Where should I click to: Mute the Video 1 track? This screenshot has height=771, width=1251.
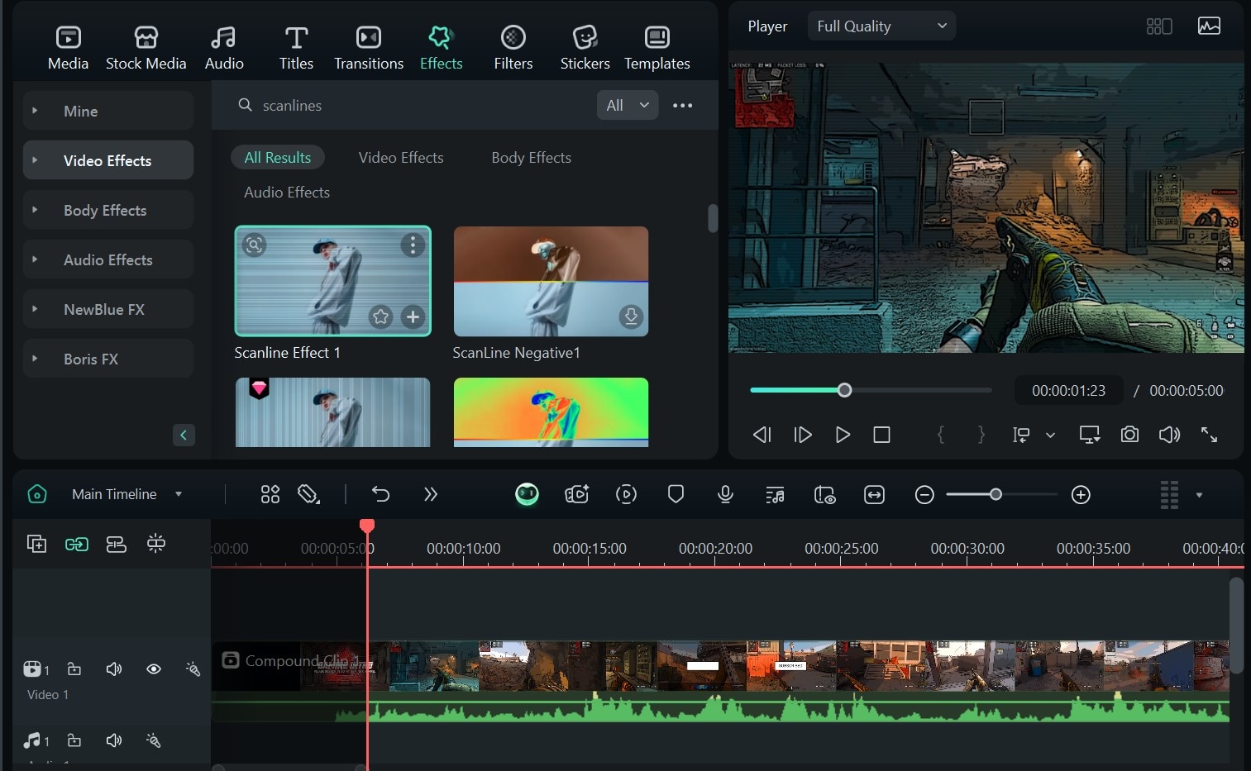[x=114, y=669]
